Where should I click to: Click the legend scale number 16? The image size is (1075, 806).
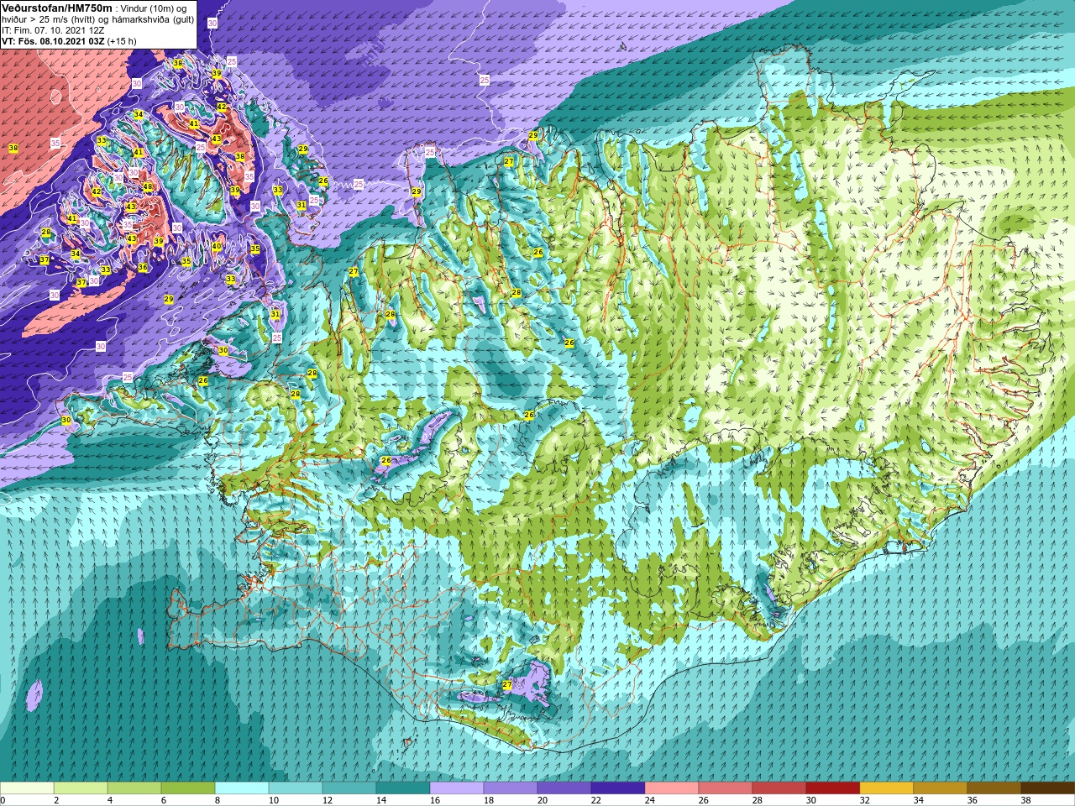click(x=435, y=800)
